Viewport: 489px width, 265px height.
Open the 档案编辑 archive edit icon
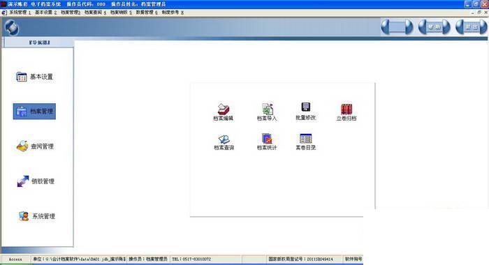tap(224, 112)
